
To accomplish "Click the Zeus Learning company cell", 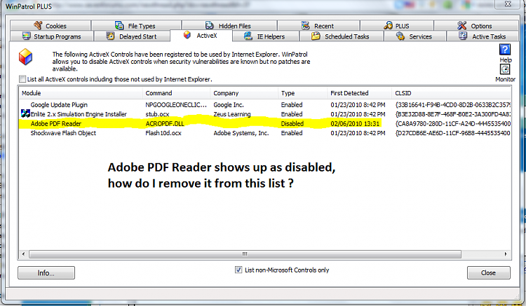I will tap(232, 114).
